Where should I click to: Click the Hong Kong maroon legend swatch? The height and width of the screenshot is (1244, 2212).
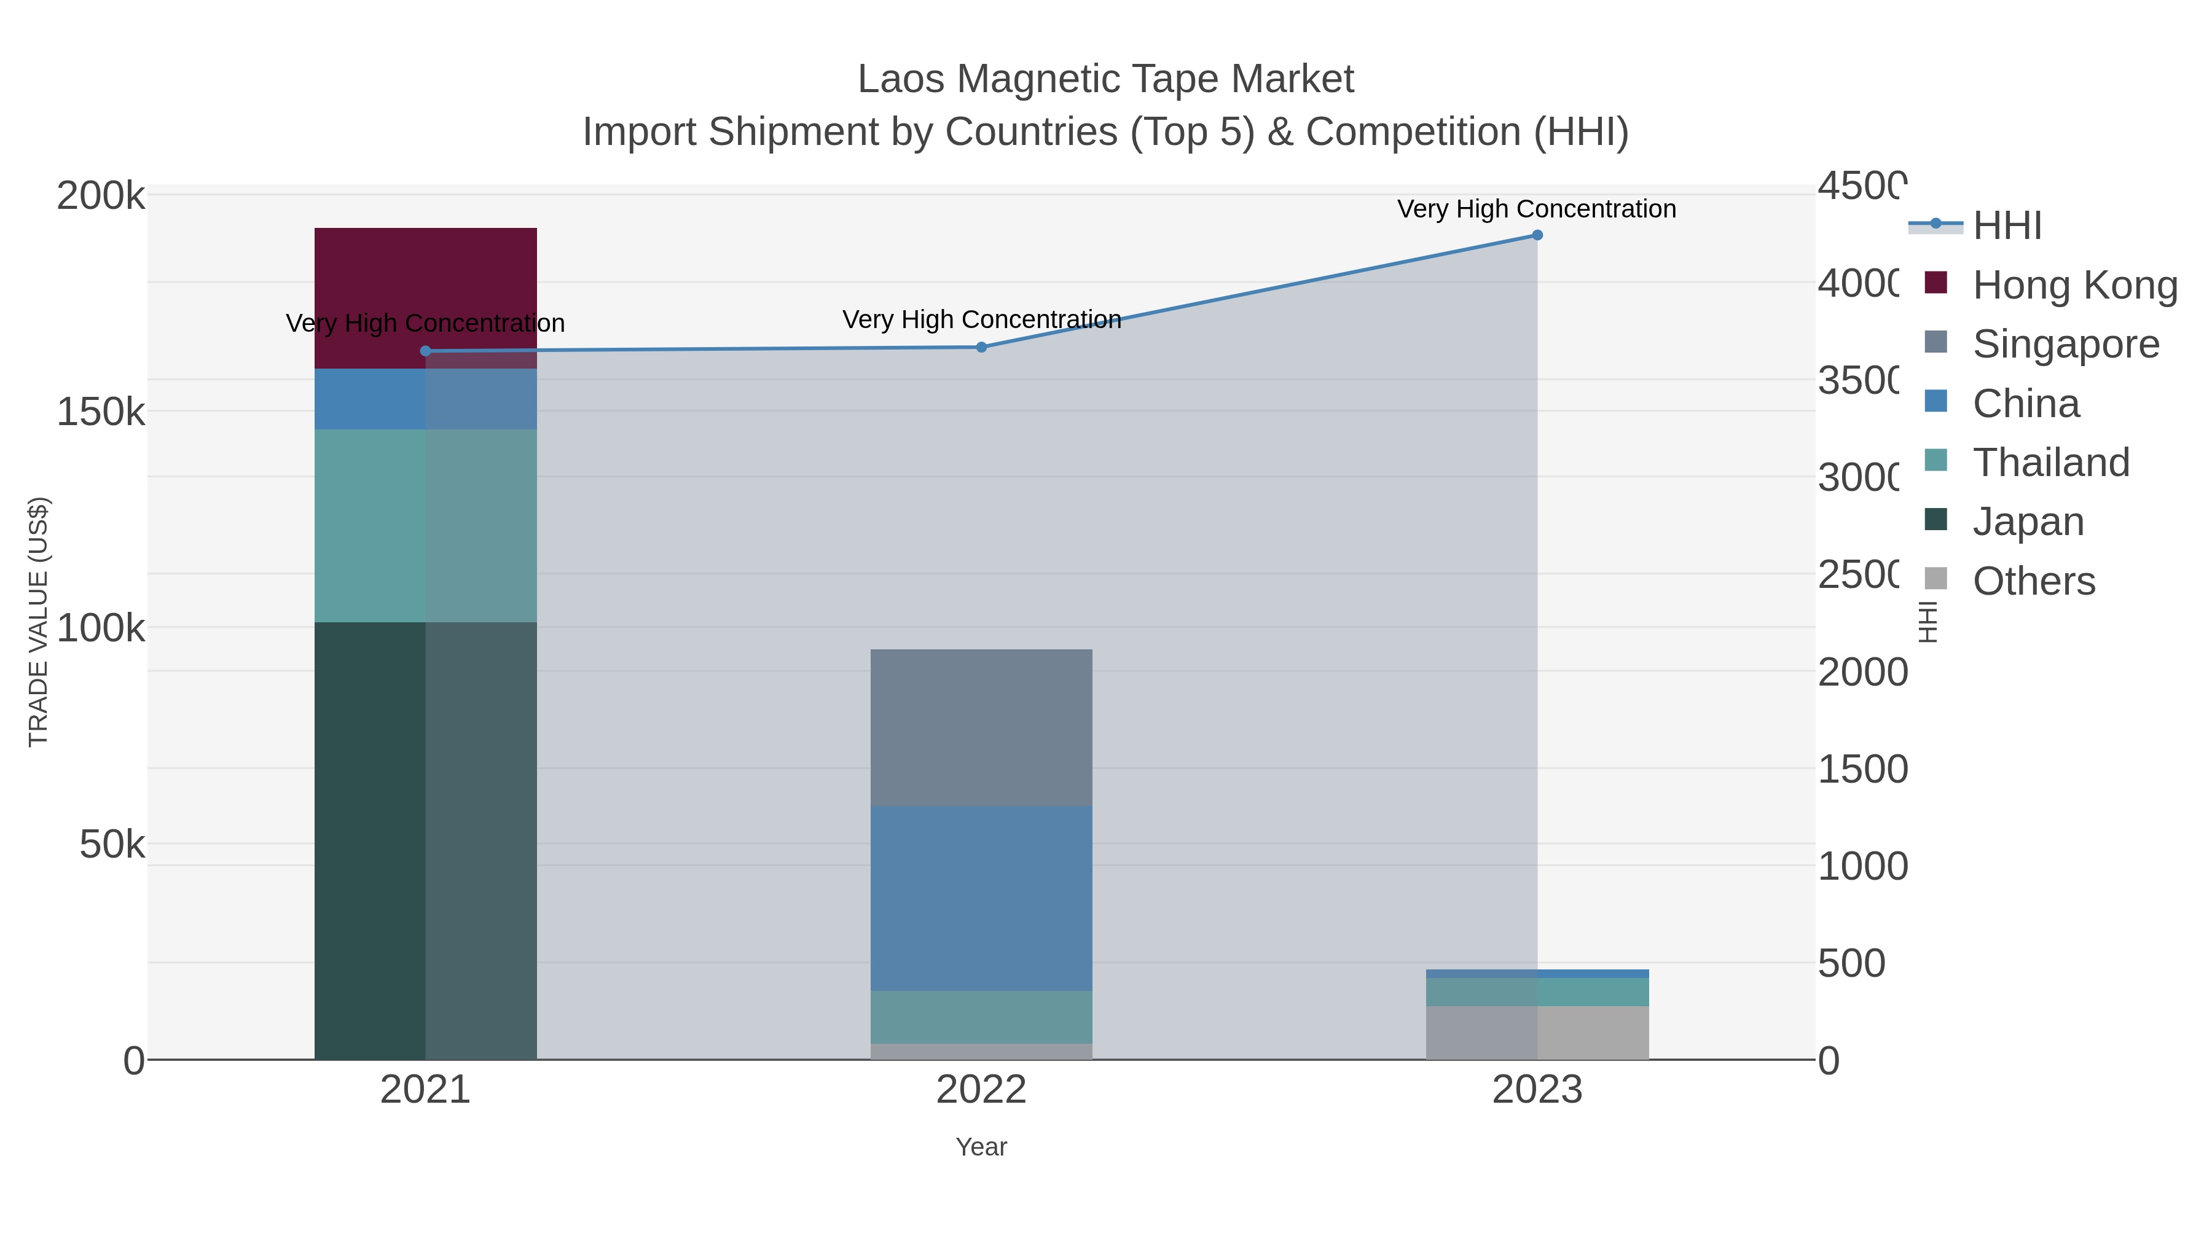click(x=1936, y=281)
